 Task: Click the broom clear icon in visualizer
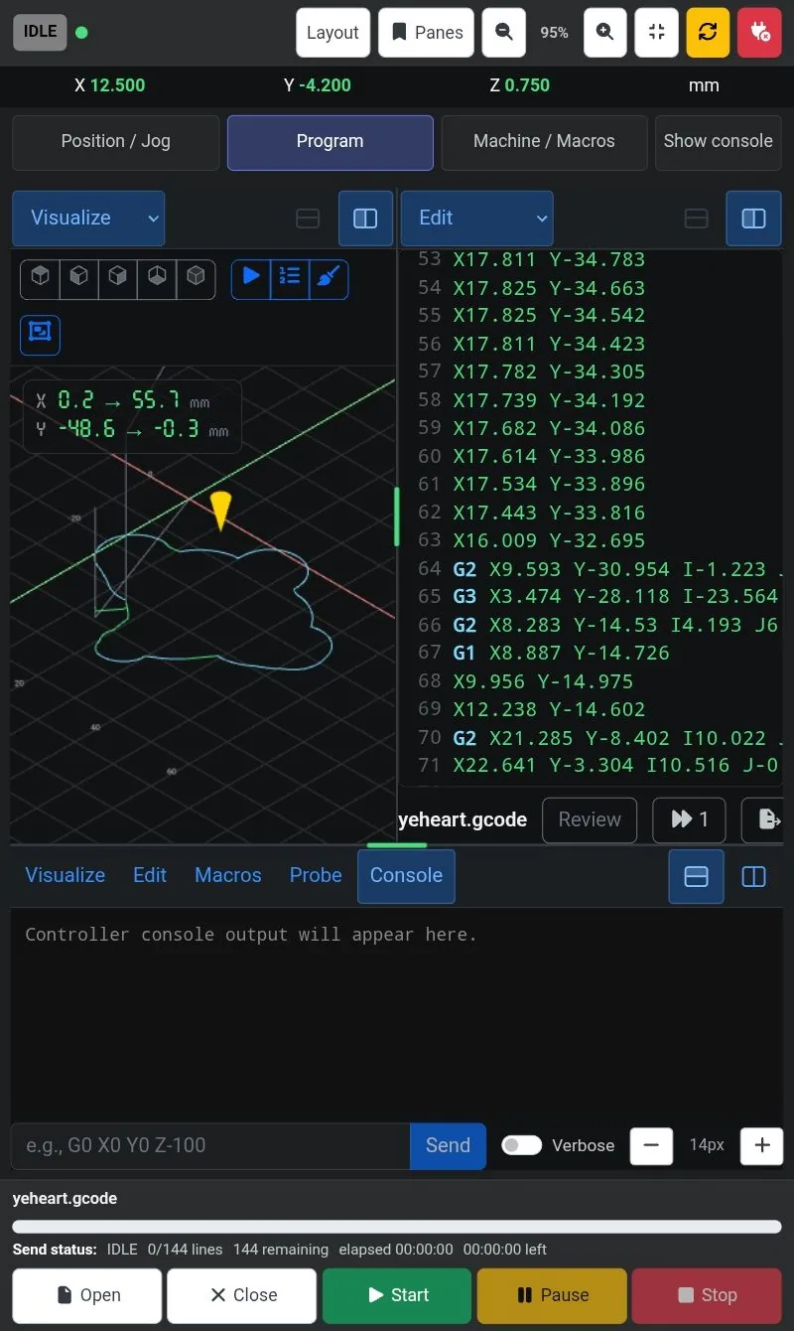(329, 279)
